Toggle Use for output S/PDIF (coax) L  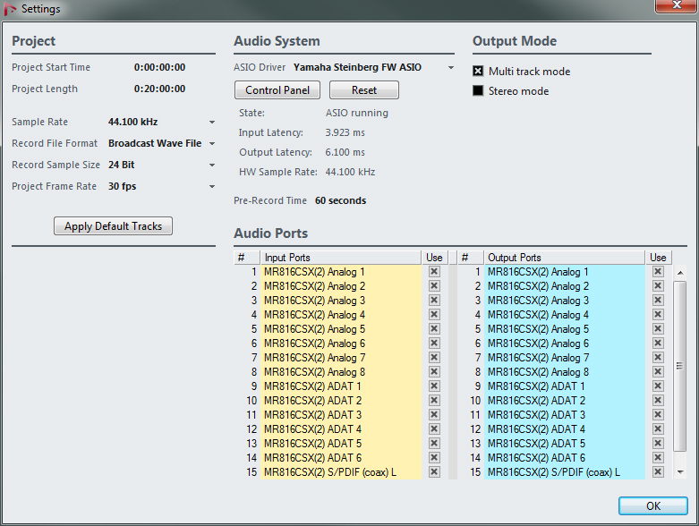658,472
